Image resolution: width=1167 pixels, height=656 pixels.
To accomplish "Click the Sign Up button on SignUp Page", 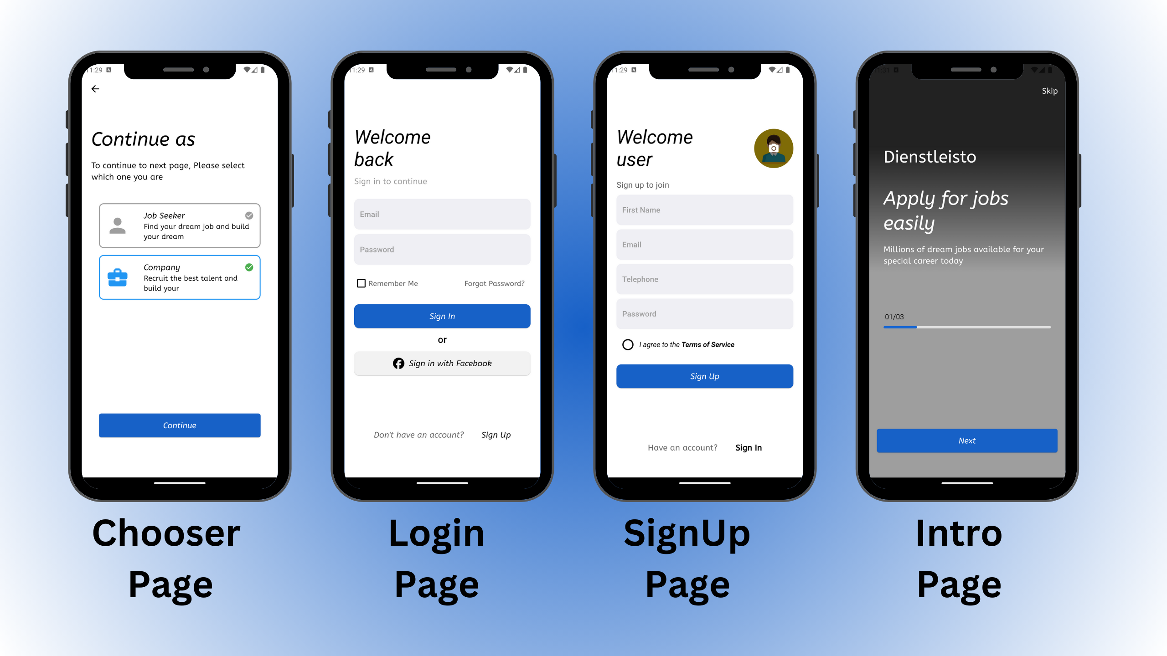I will pos(704,376).
